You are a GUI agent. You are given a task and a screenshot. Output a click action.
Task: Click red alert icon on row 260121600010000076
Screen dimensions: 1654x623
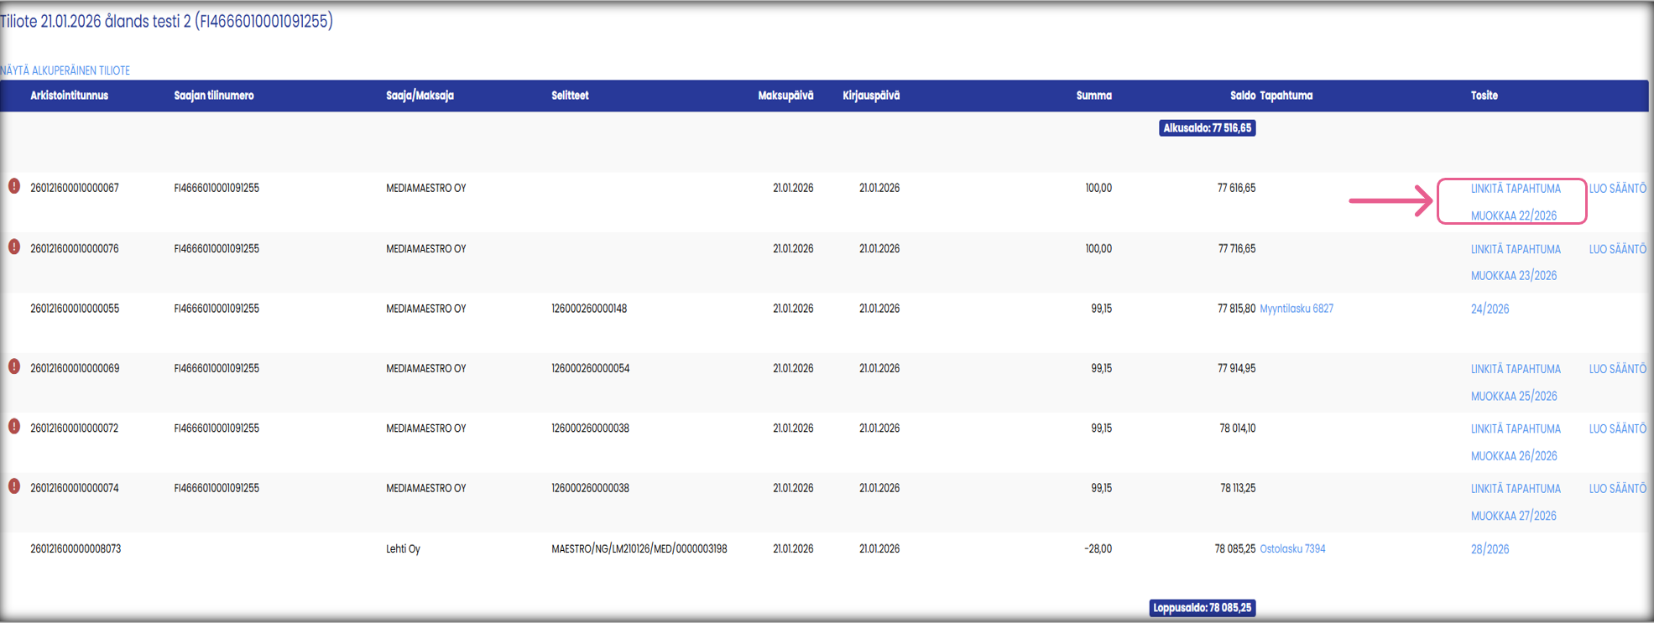point(14,247)
